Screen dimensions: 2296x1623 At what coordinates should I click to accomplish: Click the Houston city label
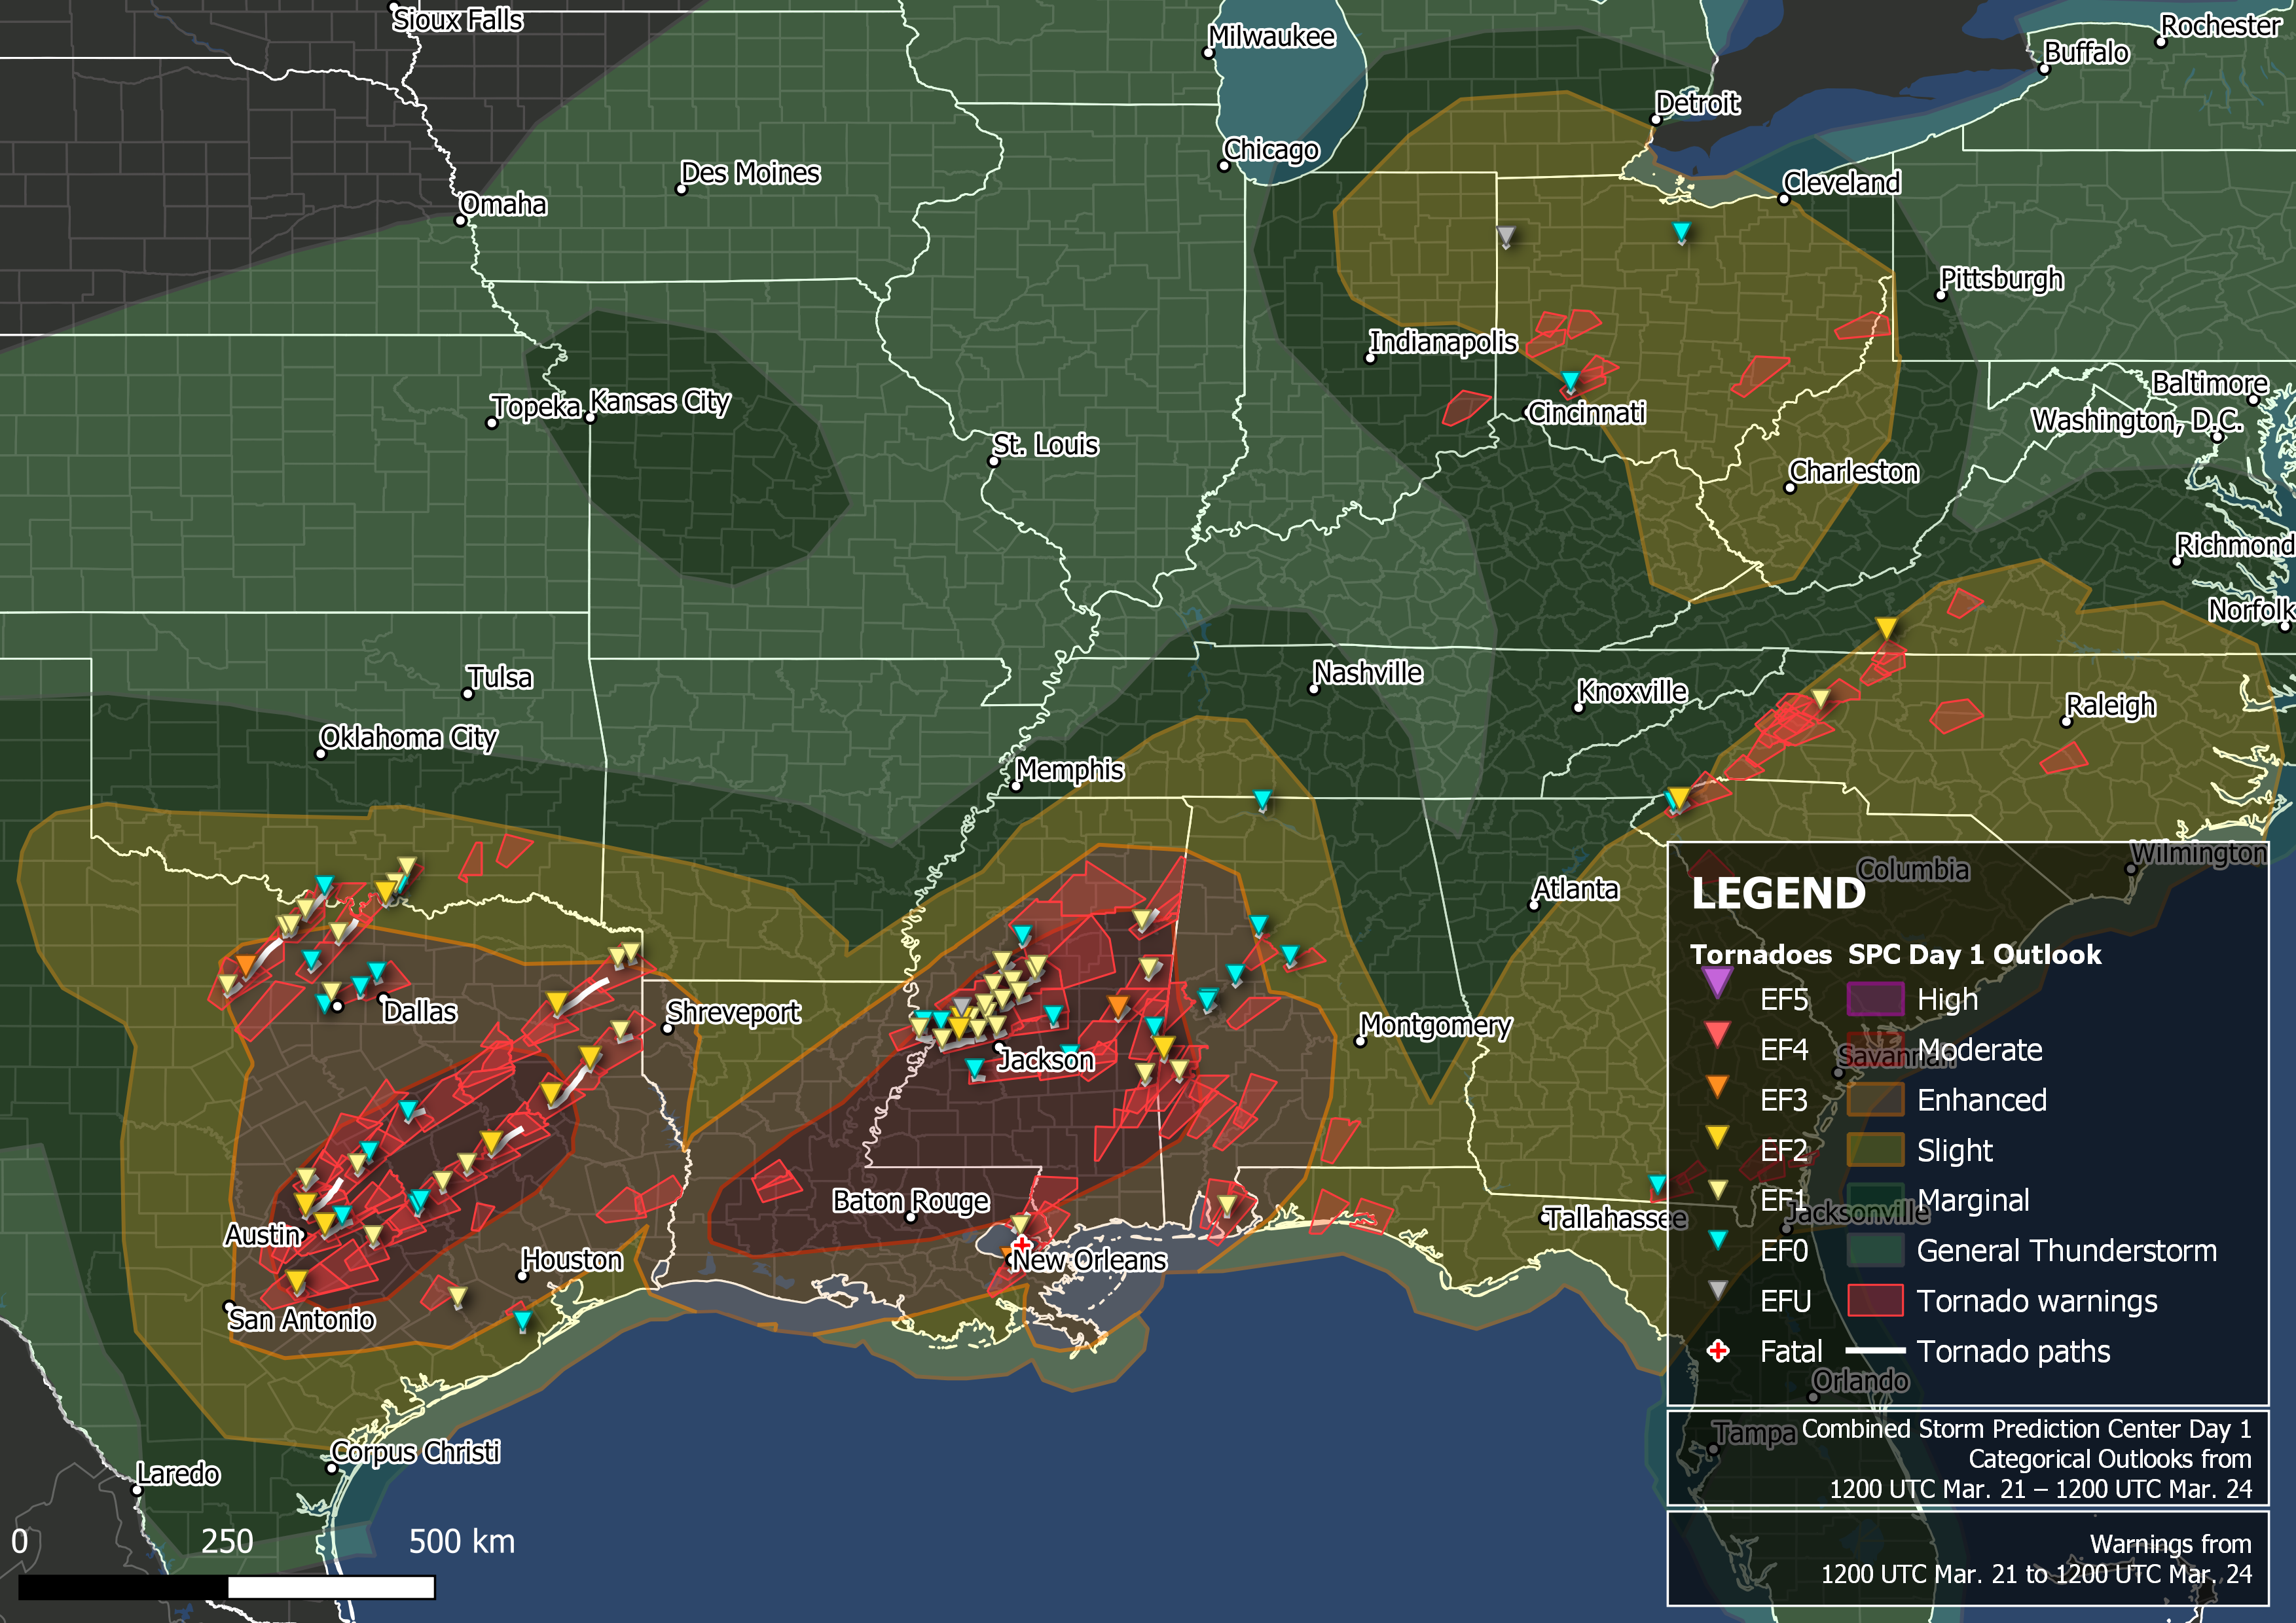tap(572, 1260)
